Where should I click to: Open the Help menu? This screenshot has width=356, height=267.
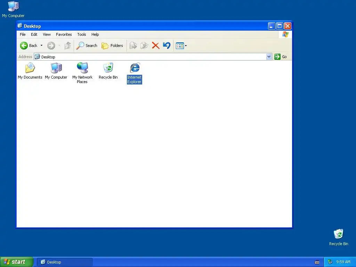click(x=95, y=34)
